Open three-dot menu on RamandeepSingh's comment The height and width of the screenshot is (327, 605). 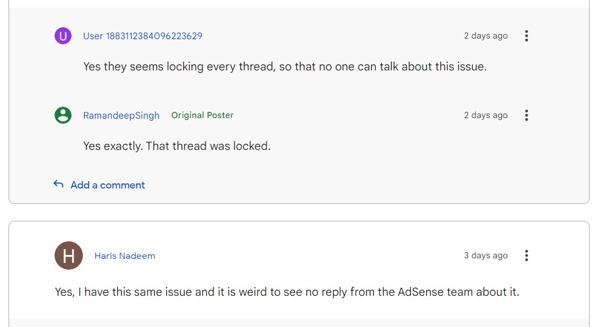pyautogui.click(x=526, y=115)
